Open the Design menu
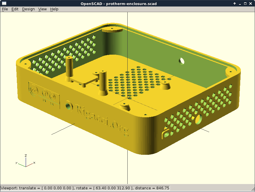The image size is (255, 192). point(28,9)
